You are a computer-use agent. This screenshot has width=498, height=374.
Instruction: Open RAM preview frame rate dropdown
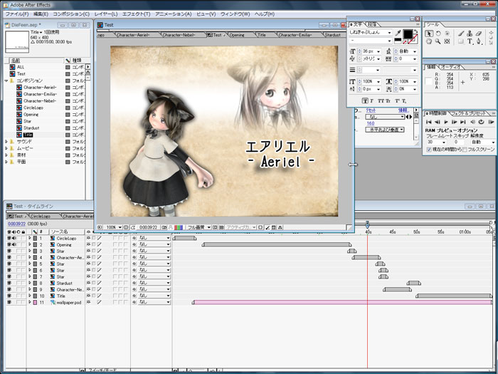436,142
